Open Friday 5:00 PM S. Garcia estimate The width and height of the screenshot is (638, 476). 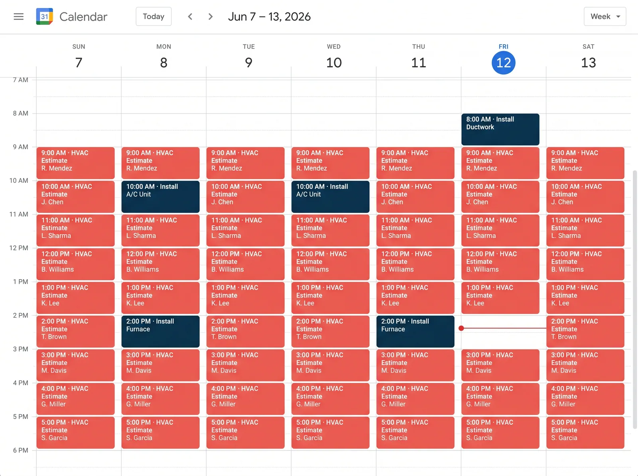(x=500, y=433)
